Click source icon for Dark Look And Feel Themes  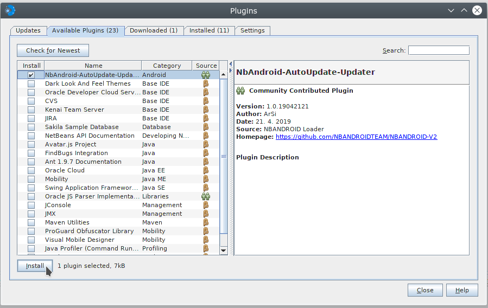(x=206, y=84)
